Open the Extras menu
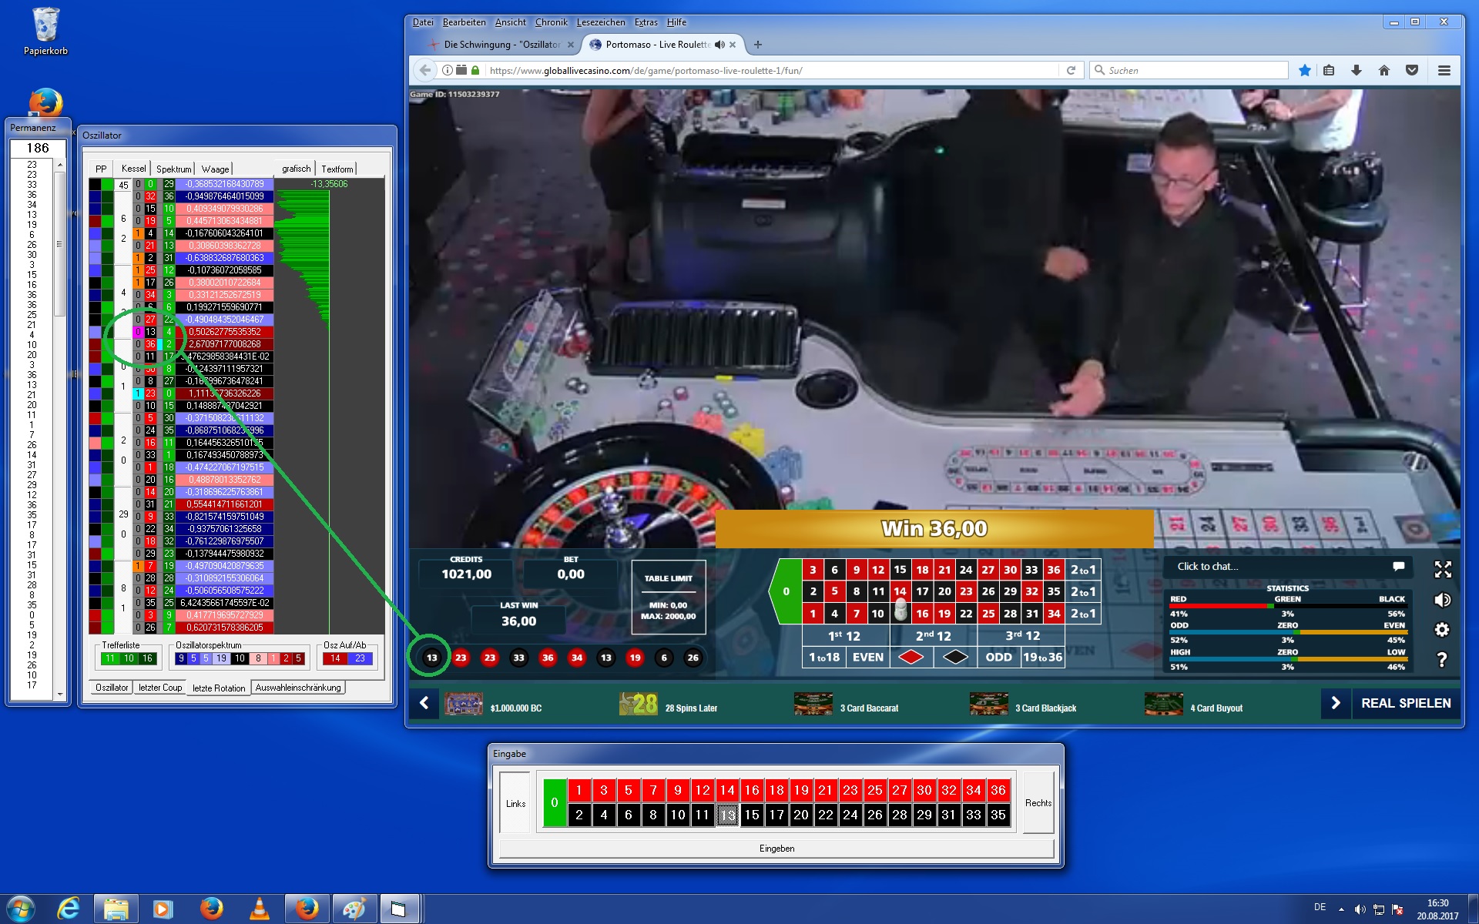Screen dimensions: 1479x924 pos(646,22)
